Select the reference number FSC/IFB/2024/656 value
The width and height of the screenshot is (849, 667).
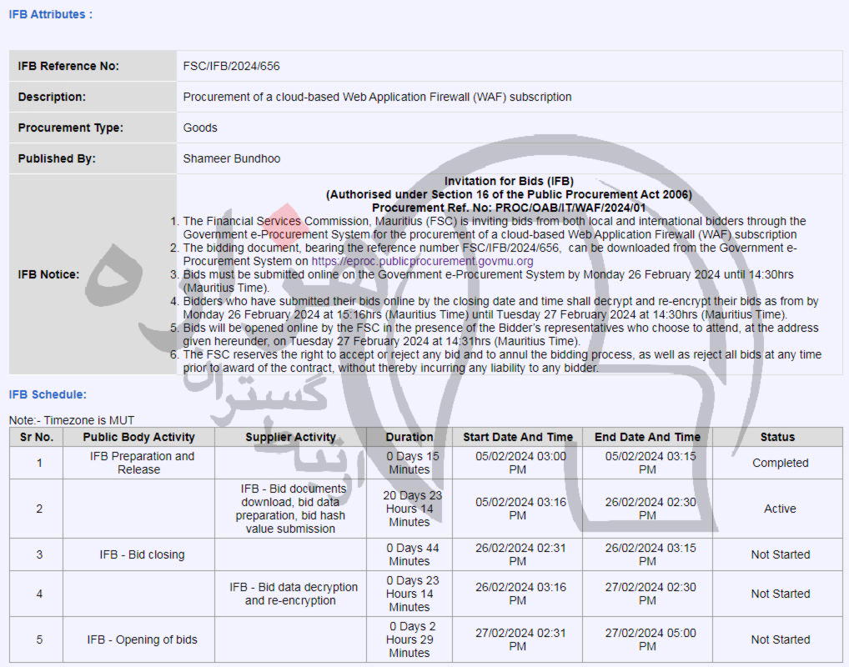click(x=231, y=66)
